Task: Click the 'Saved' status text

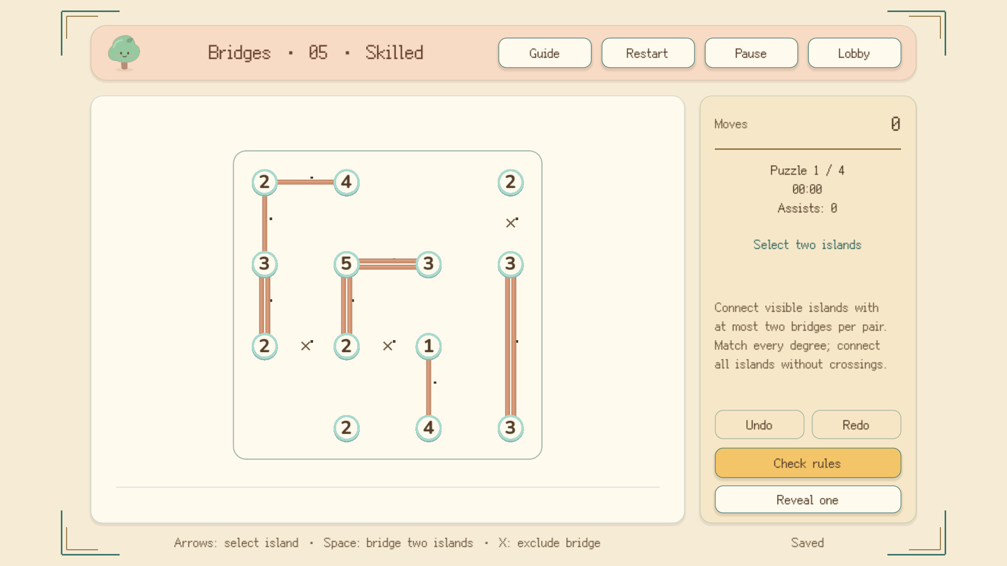Action: [x=807, y=543]
